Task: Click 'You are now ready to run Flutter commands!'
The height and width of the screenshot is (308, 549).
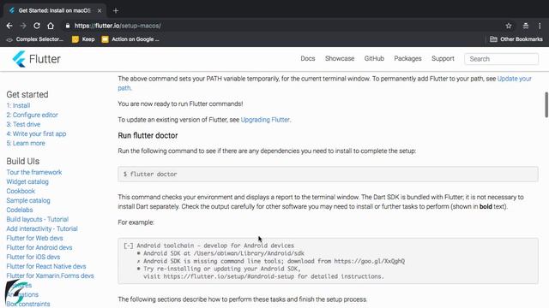Action: pyautogui.click(x=180, y=104)
